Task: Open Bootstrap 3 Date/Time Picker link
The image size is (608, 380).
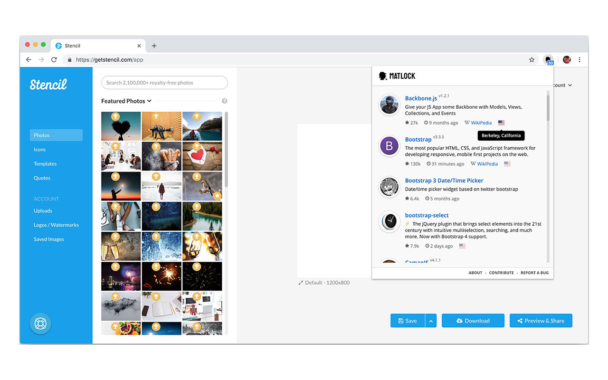Action: click(x=444, y=180)
